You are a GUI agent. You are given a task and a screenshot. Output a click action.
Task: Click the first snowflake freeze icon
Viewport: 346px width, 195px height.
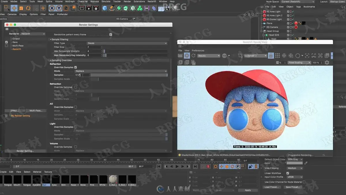(x=284, y=55)
